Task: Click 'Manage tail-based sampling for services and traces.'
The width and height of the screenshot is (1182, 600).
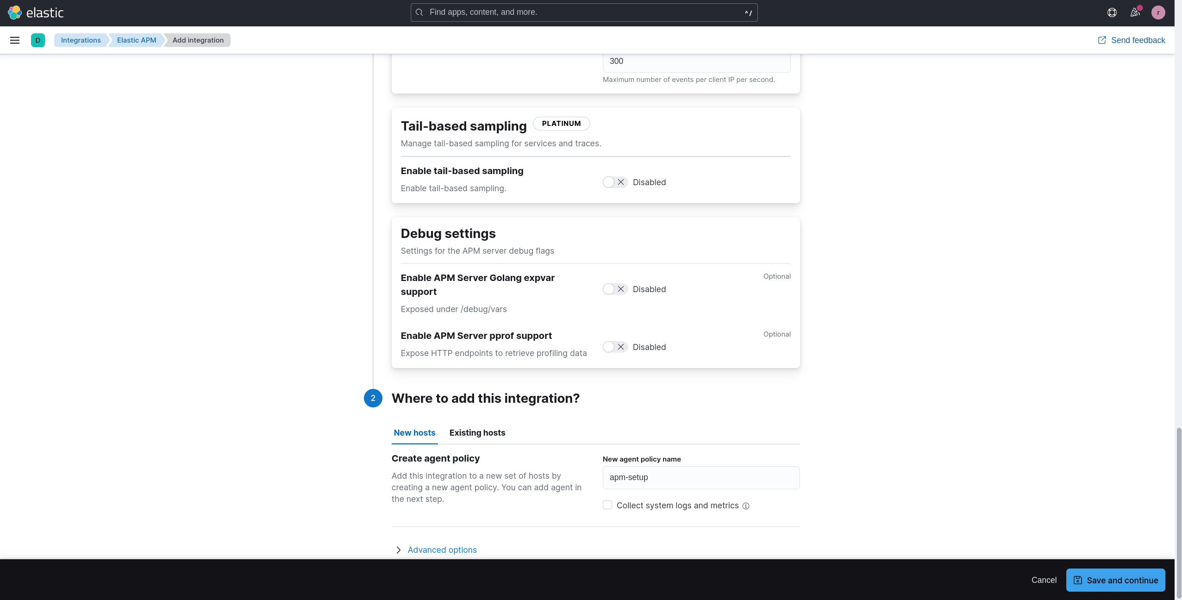Action: coord(501,144)
